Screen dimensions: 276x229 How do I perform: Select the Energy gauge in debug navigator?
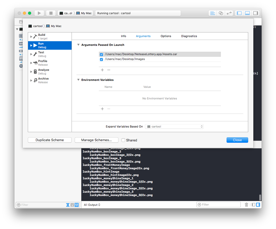coord(21,51)
